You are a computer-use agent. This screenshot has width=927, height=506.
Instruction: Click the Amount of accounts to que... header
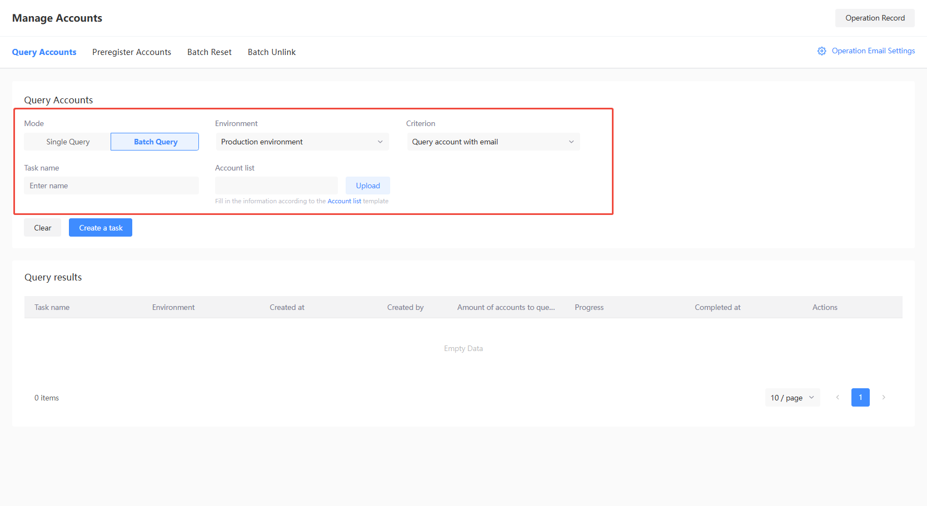[506, 307]
